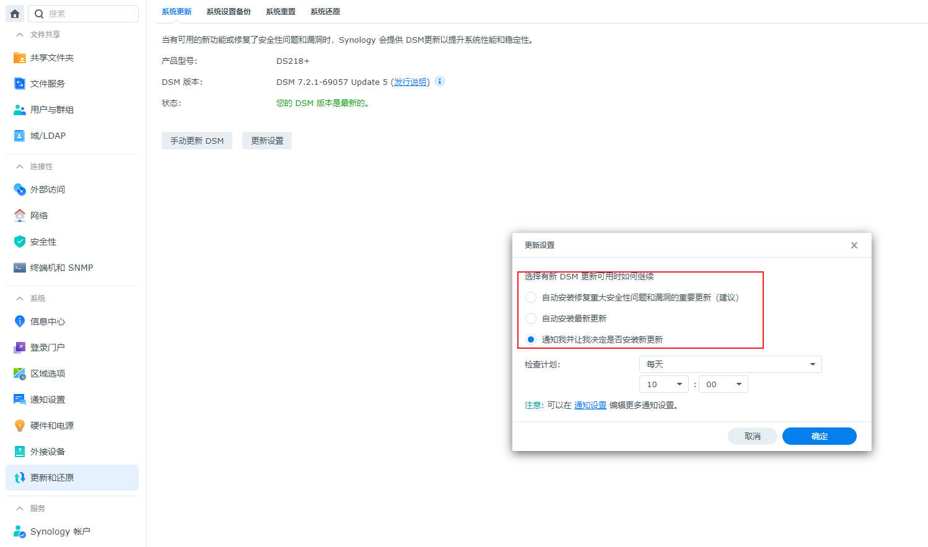The width and height of the screenshot is (928, 547).
Task: Open the minute dropdown showing 00
Action: pos(724,384)
